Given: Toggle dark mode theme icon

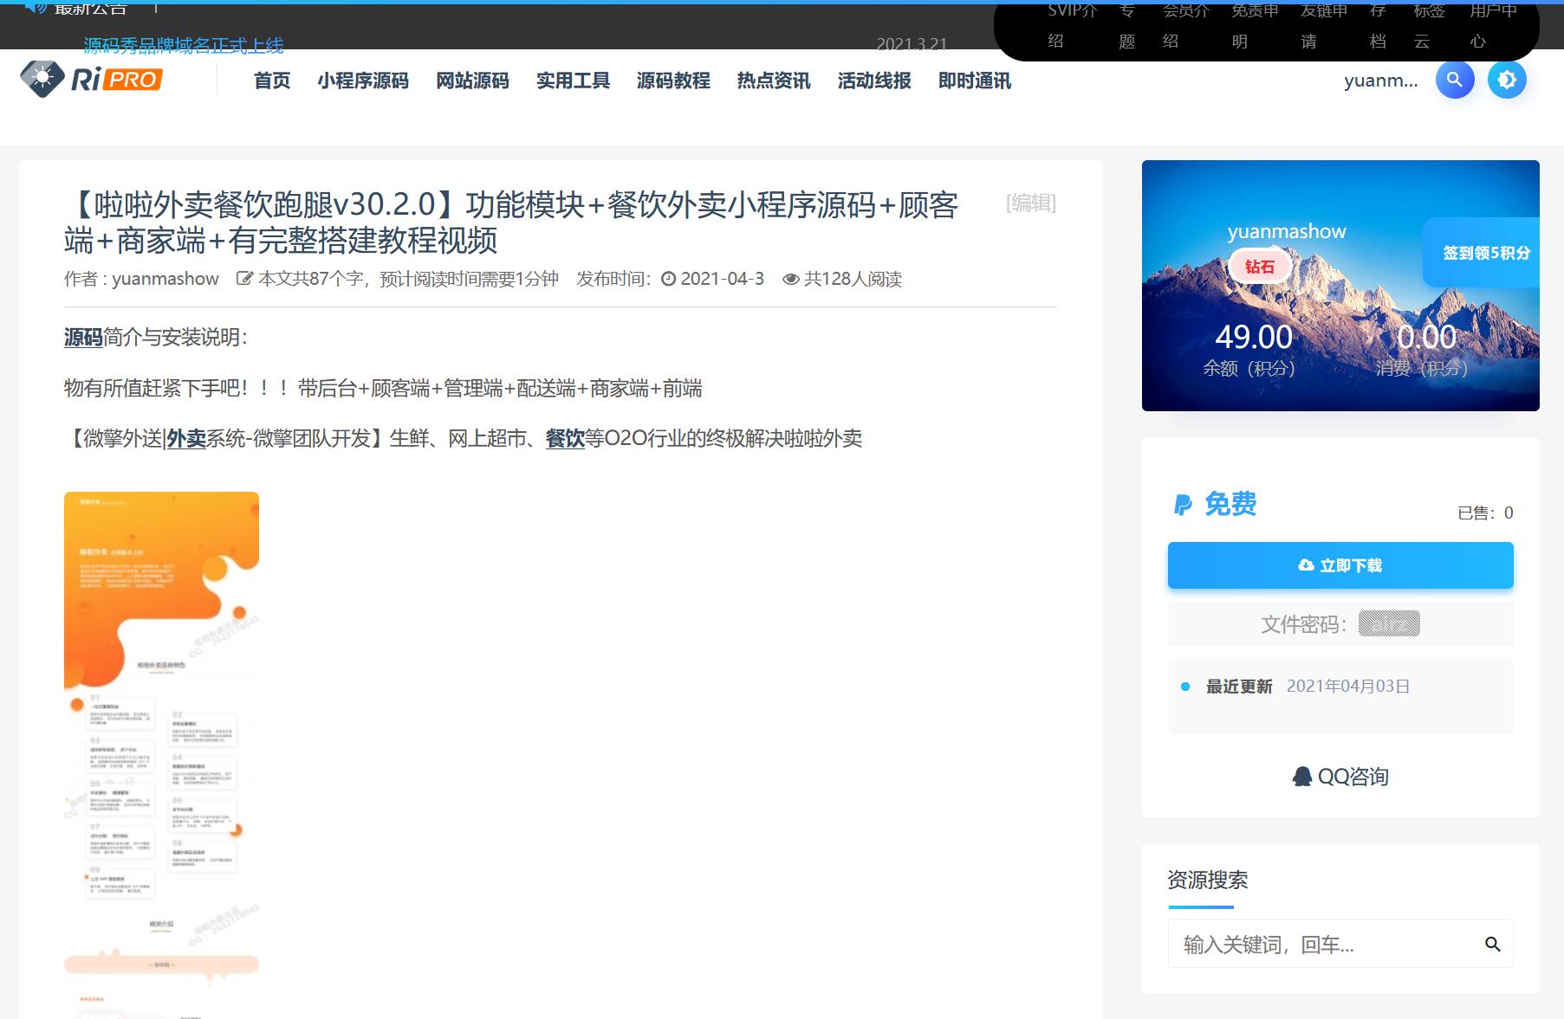Looking at the screenshot, I should pyautogui.click(x=1507, y=80).
